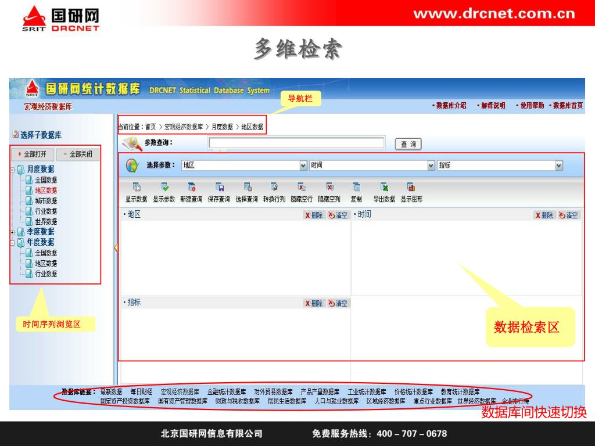Click 清空 in the 地区 panel
This screenshot has height=446, width=595.
[x=338, y=215]
